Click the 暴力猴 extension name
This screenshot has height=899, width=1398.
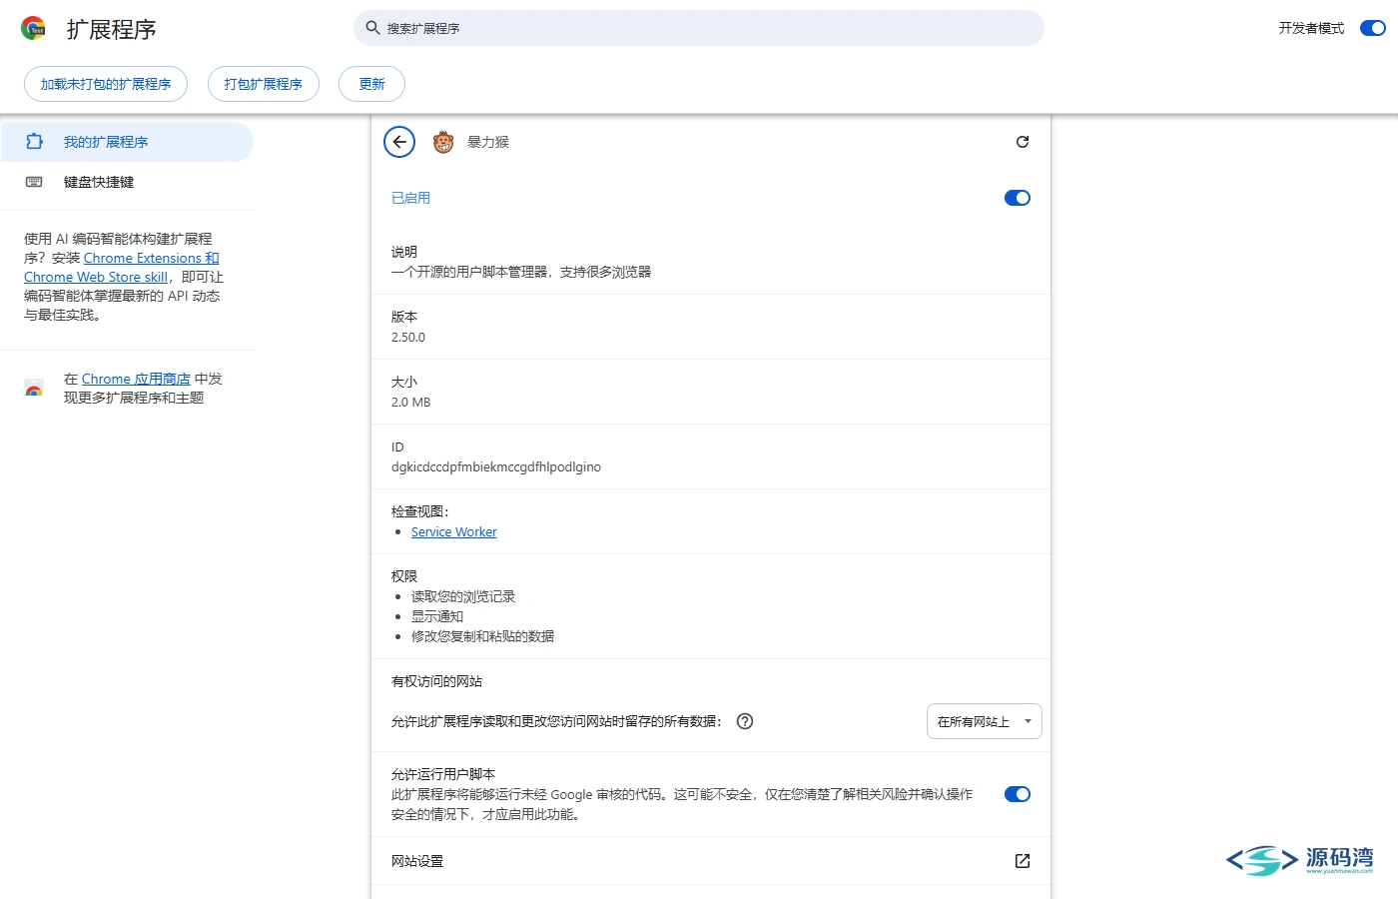tap(488, 142)
